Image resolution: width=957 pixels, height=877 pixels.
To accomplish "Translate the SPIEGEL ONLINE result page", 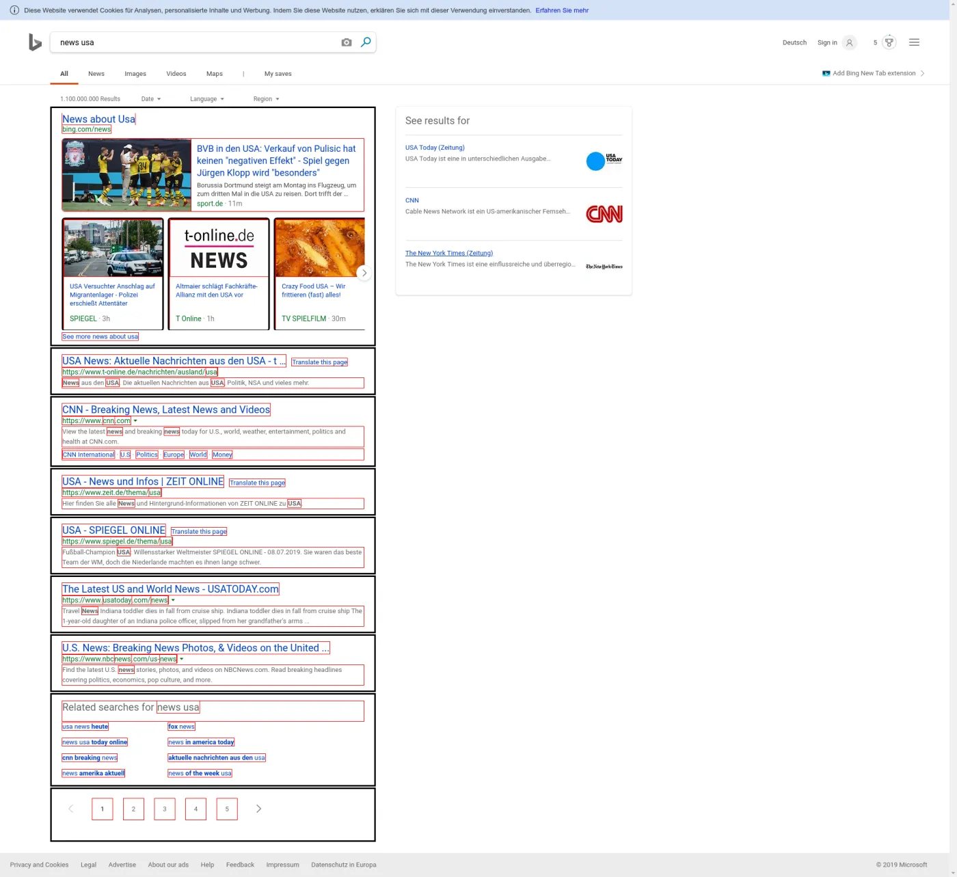I will [199, 531].
